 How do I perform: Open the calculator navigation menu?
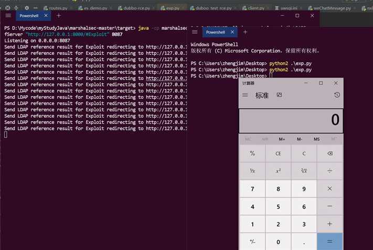click(245, 95)
